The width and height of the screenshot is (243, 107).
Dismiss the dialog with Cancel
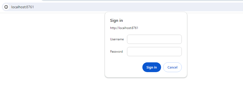[x=172, y=67]
